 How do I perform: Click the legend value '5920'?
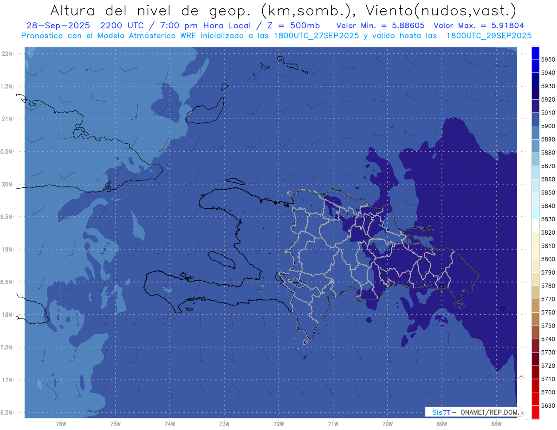coord(548,99)
